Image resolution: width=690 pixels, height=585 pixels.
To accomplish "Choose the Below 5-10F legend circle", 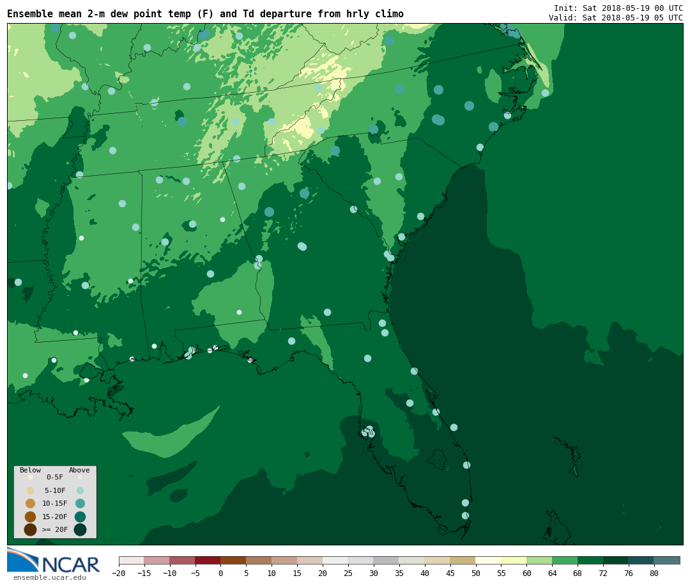I will point(30,490).
